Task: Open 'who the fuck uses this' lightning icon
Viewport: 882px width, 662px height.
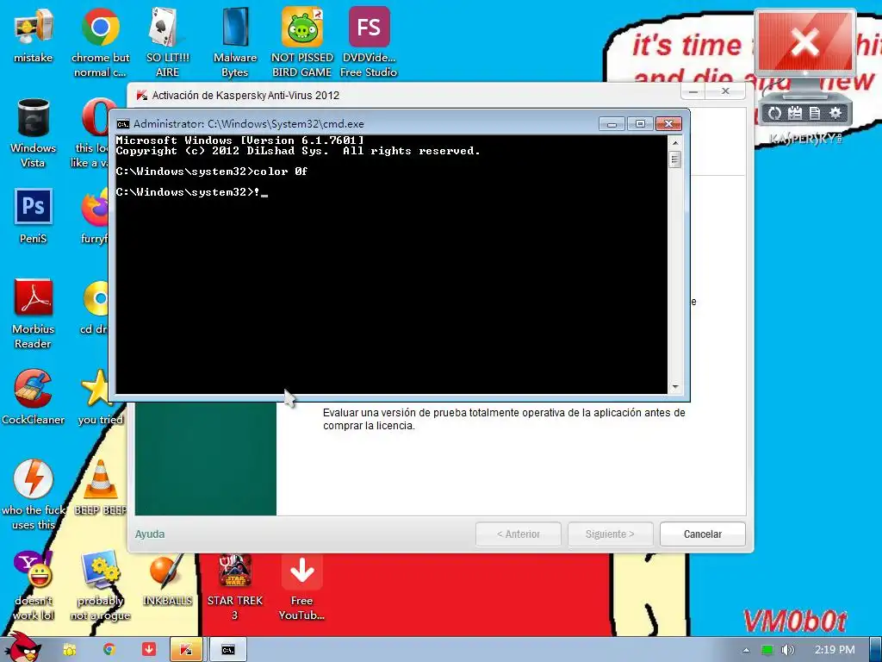Action: coord(34,494)
